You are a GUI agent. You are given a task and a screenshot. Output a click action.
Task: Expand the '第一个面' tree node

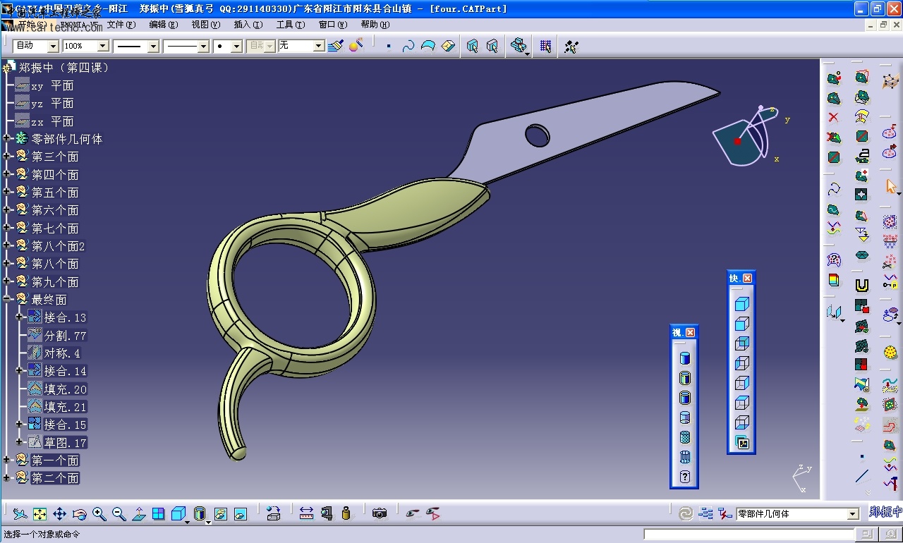pyautogui.click(x=7, y=460)
